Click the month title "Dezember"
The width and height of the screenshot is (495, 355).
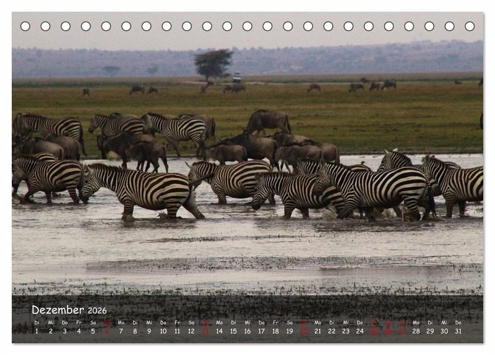[x=58, y=310]
